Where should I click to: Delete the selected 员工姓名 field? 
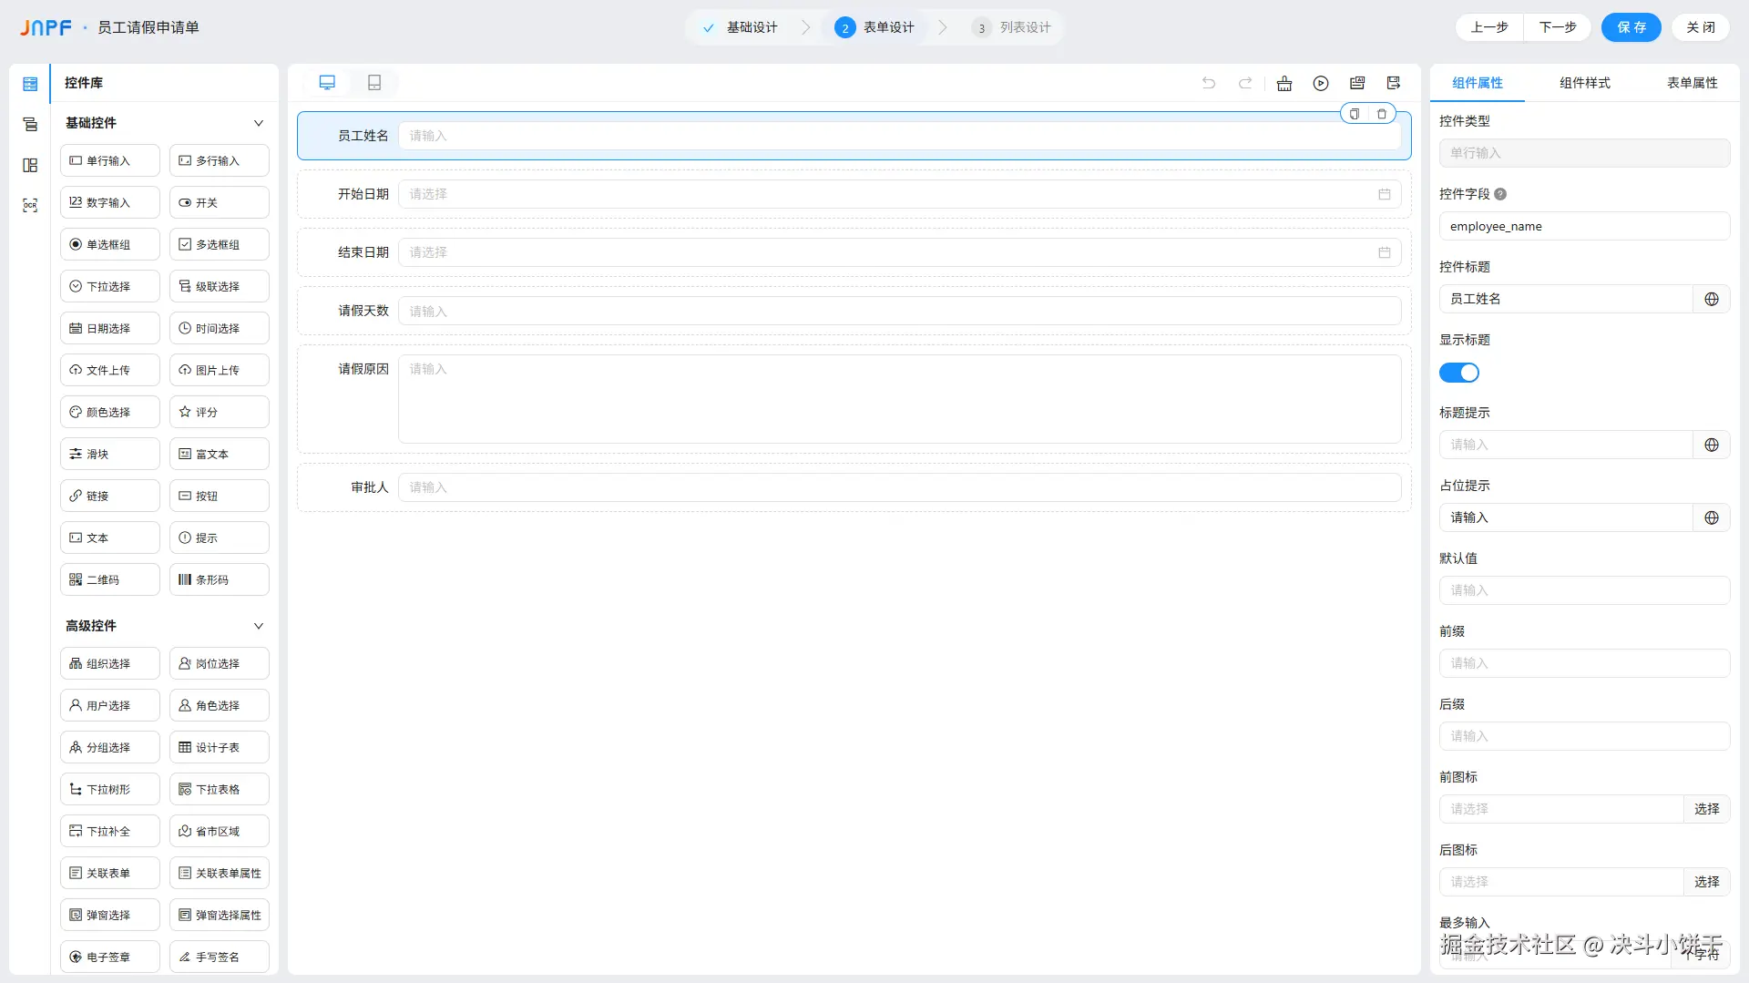click(1382, 114)
